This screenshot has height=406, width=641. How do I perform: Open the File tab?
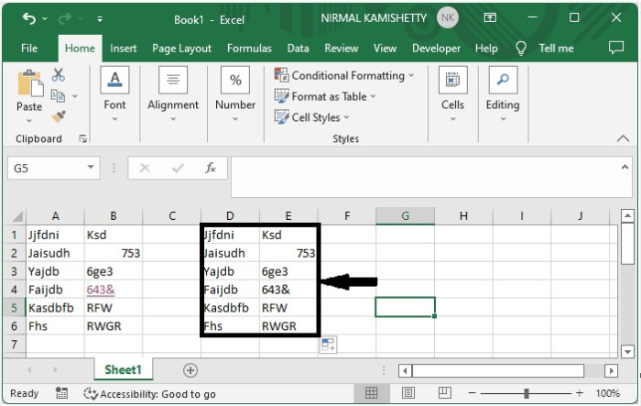(x=29, y=49)
